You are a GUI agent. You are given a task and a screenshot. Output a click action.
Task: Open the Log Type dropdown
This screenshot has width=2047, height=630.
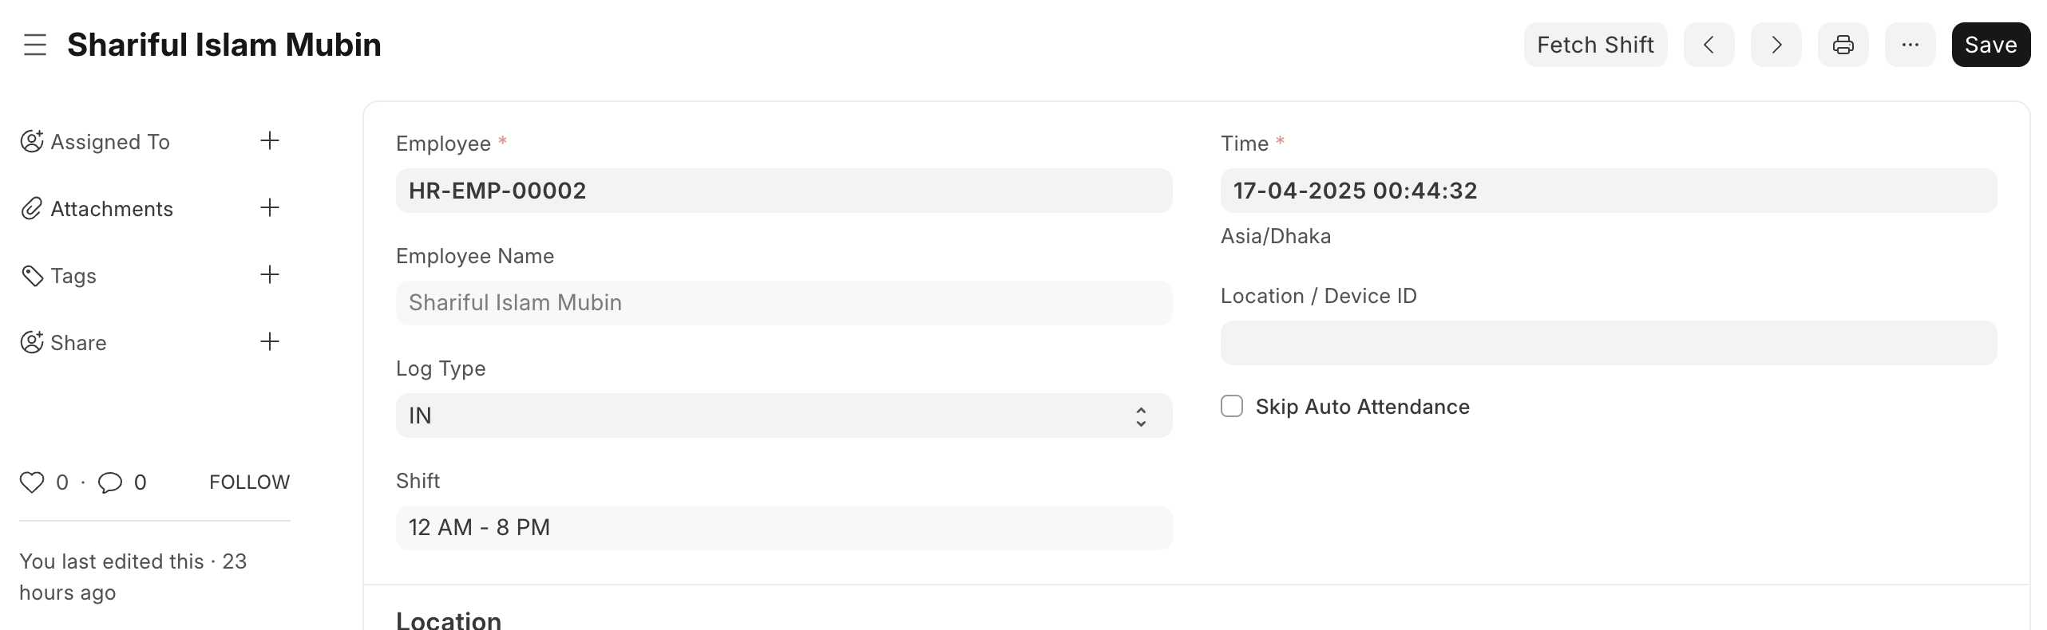click(784, 415)
